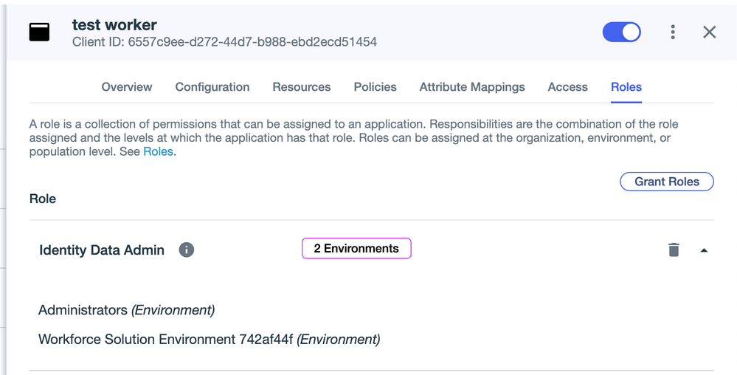This screenshot has width=737, height=375.
Task: Click the 2 Environments badge
Action: [356, 249]
